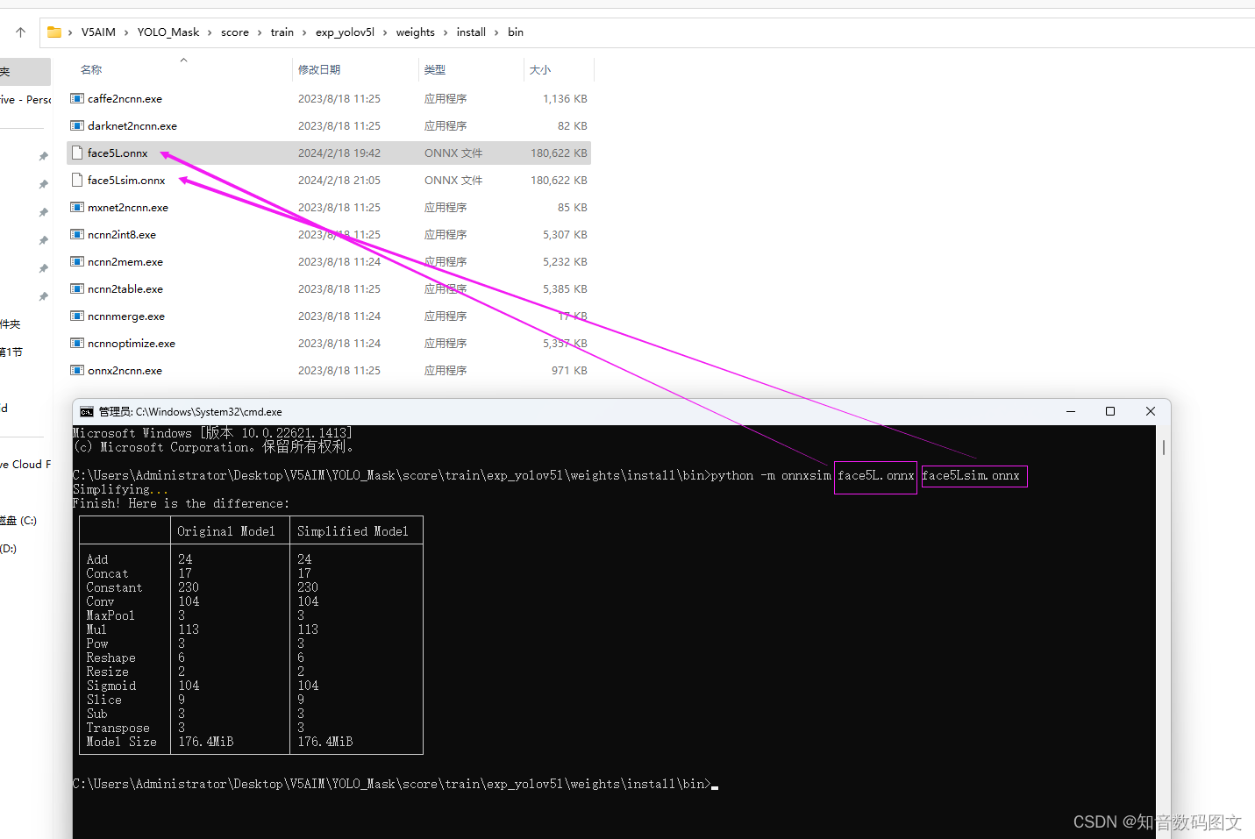The image size is (1255, 839).
Task: Click the folder icon in the address bar
Action: click(x=55, y=32)
